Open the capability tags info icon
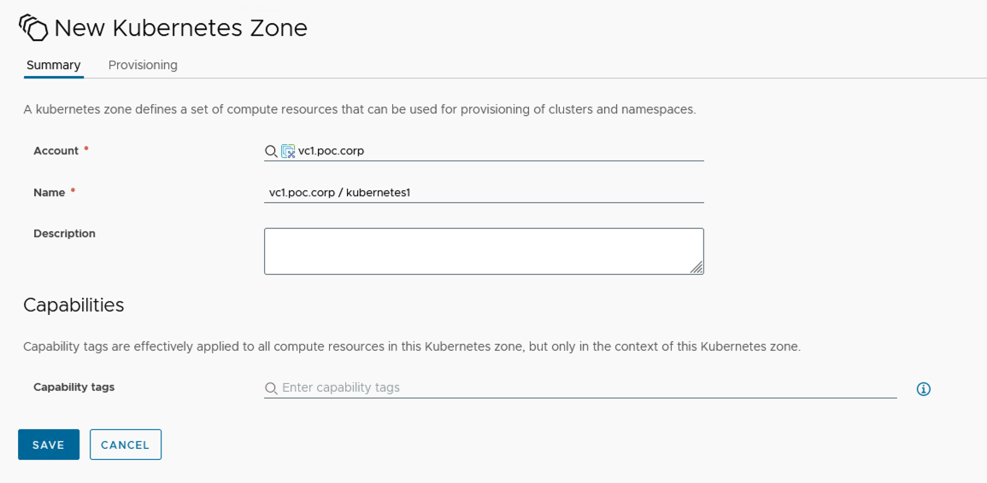 pos(923,389)
